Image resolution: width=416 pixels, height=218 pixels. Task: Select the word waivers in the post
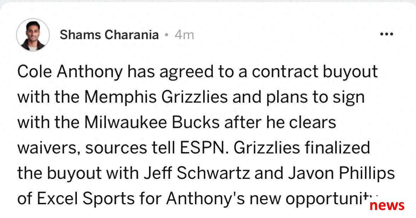[49, 148]
